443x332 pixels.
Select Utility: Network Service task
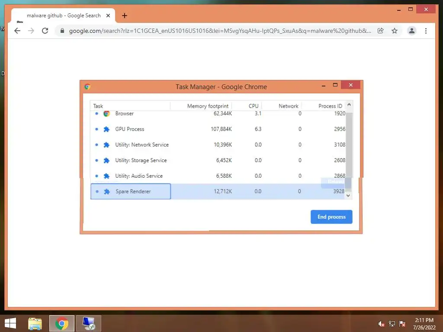[x=218, y=144]
